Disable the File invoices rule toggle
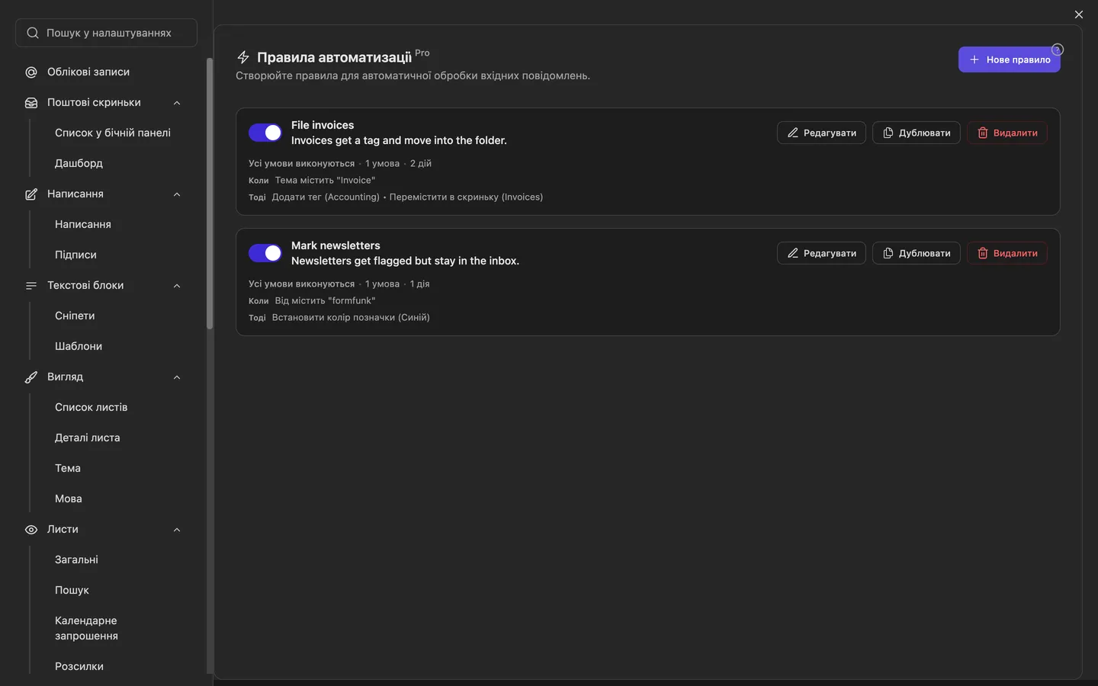 [265, 133]
